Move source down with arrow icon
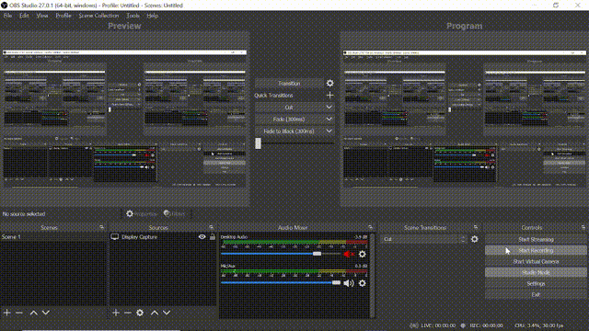This screenshot has width=589, height=331. pos(167,313)
